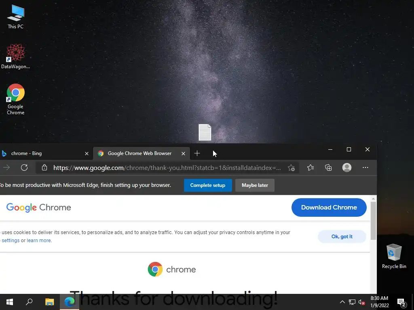414x310 pixels.
Task: Open a new tab in Edge
Action: coord(197,153)
